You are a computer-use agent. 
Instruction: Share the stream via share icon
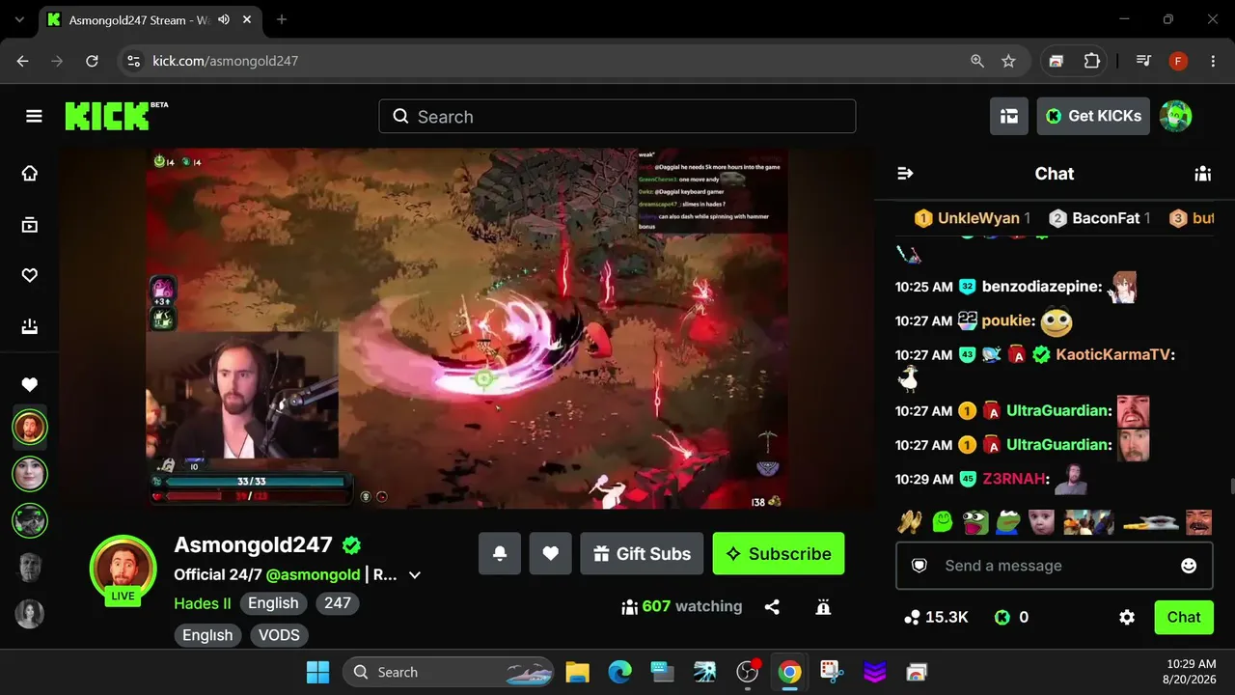[772, 607]
